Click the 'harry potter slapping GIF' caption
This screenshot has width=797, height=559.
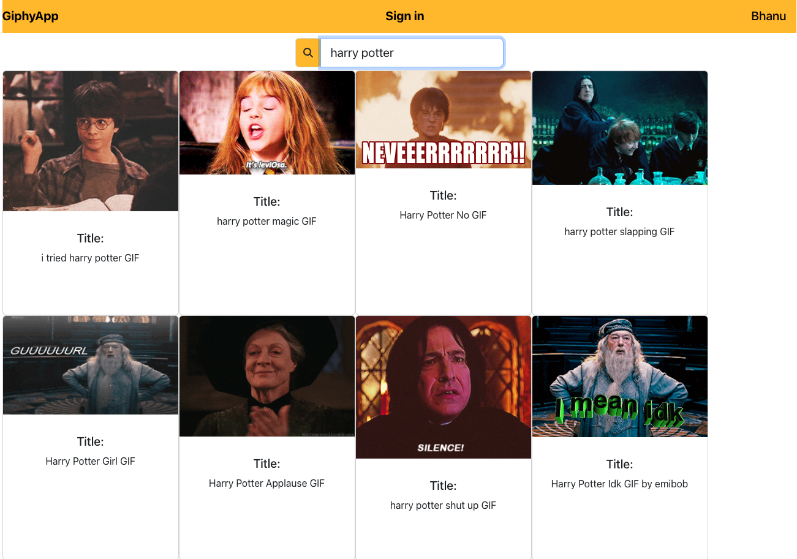pyautogui.click(x=620, y=232)
